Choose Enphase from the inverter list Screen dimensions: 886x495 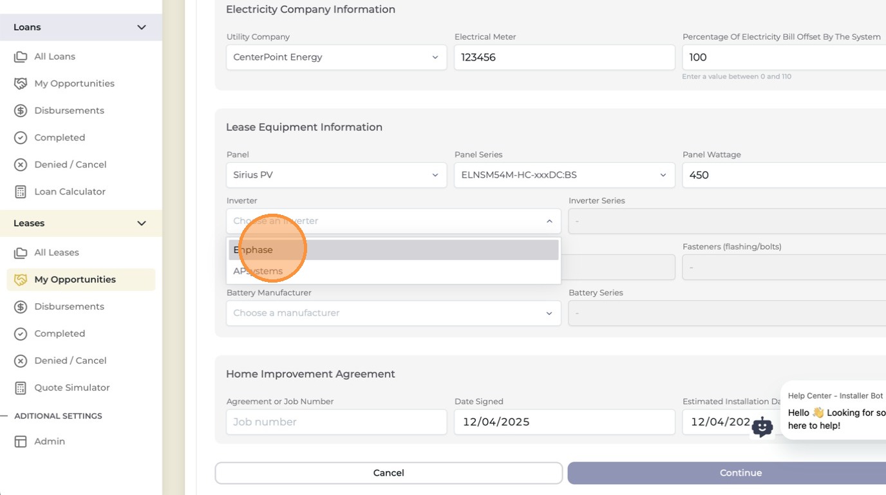coord(393,250)
